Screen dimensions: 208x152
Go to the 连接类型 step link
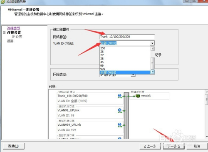click(14, 28)
